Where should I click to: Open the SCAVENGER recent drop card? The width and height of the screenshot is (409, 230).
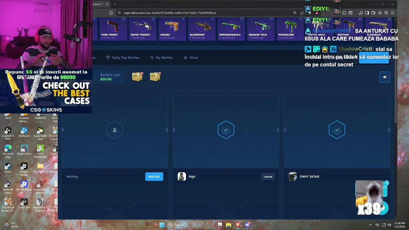pos(201,29)
